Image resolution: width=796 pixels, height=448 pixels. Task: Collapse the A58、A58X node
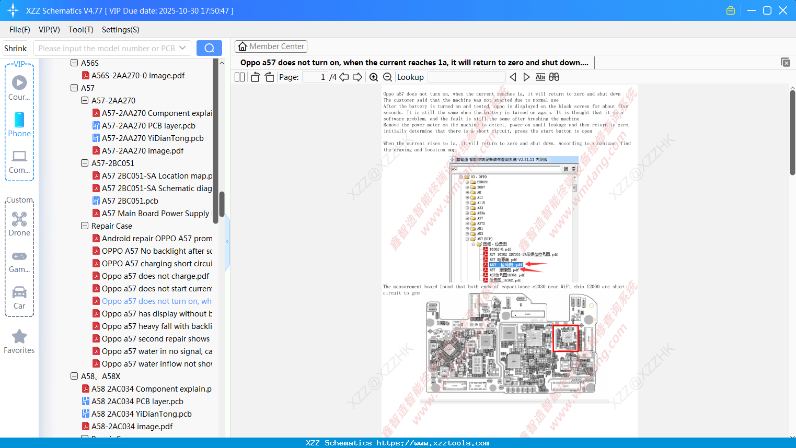click(74, 376)
